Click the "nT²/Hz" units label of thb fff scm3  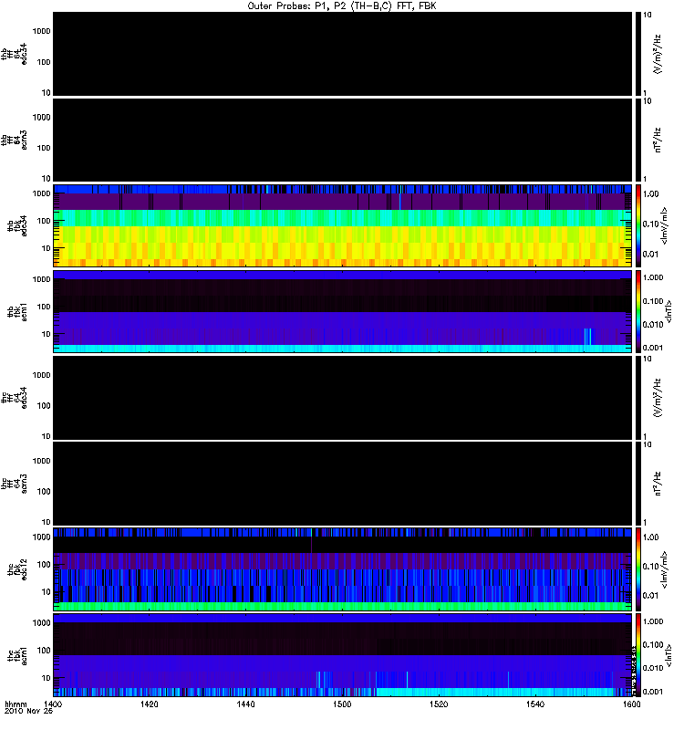658,140
